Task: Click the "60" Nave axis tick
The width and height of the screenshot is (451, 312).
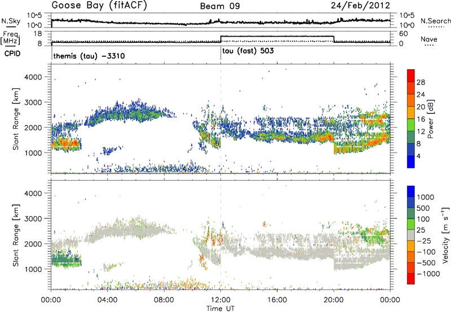Action: 403,34
